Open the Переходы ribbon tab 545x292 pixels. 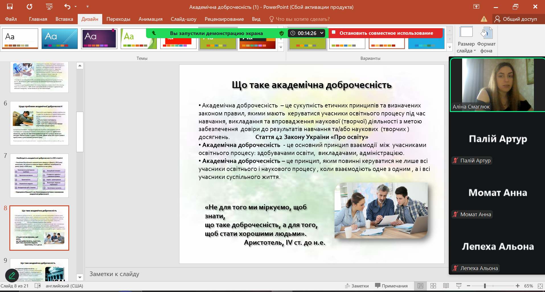coord(118,19)
